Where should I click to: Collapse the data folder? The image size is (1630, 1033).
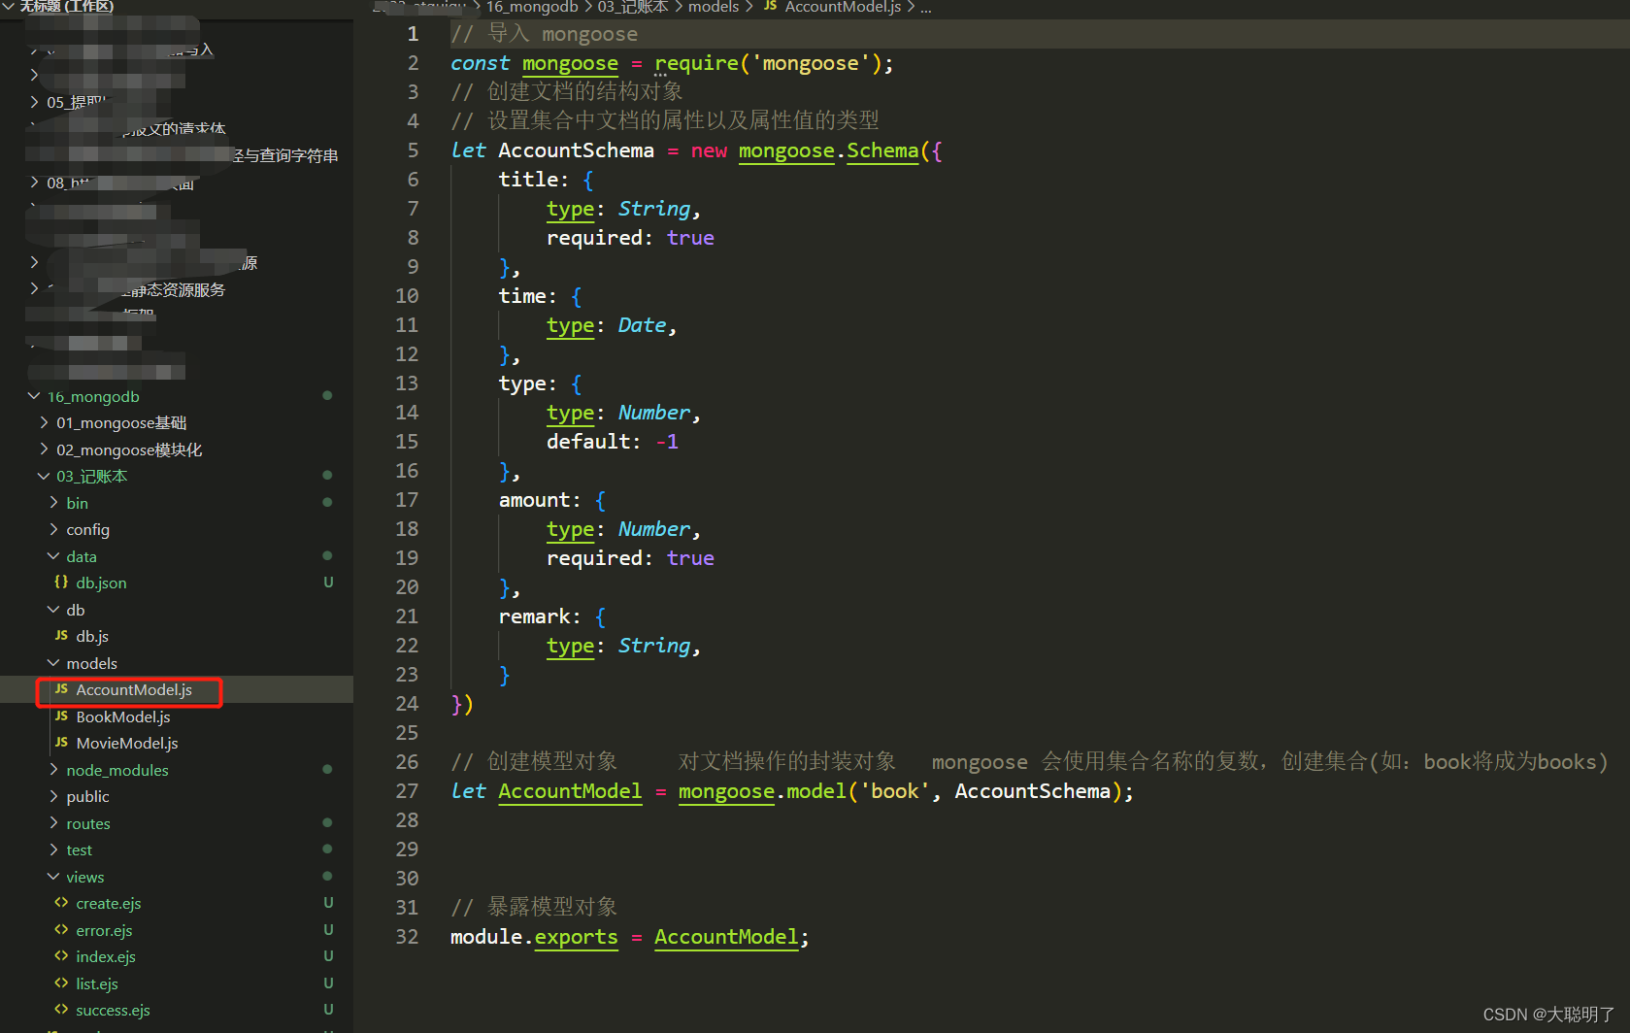(53, 556)
